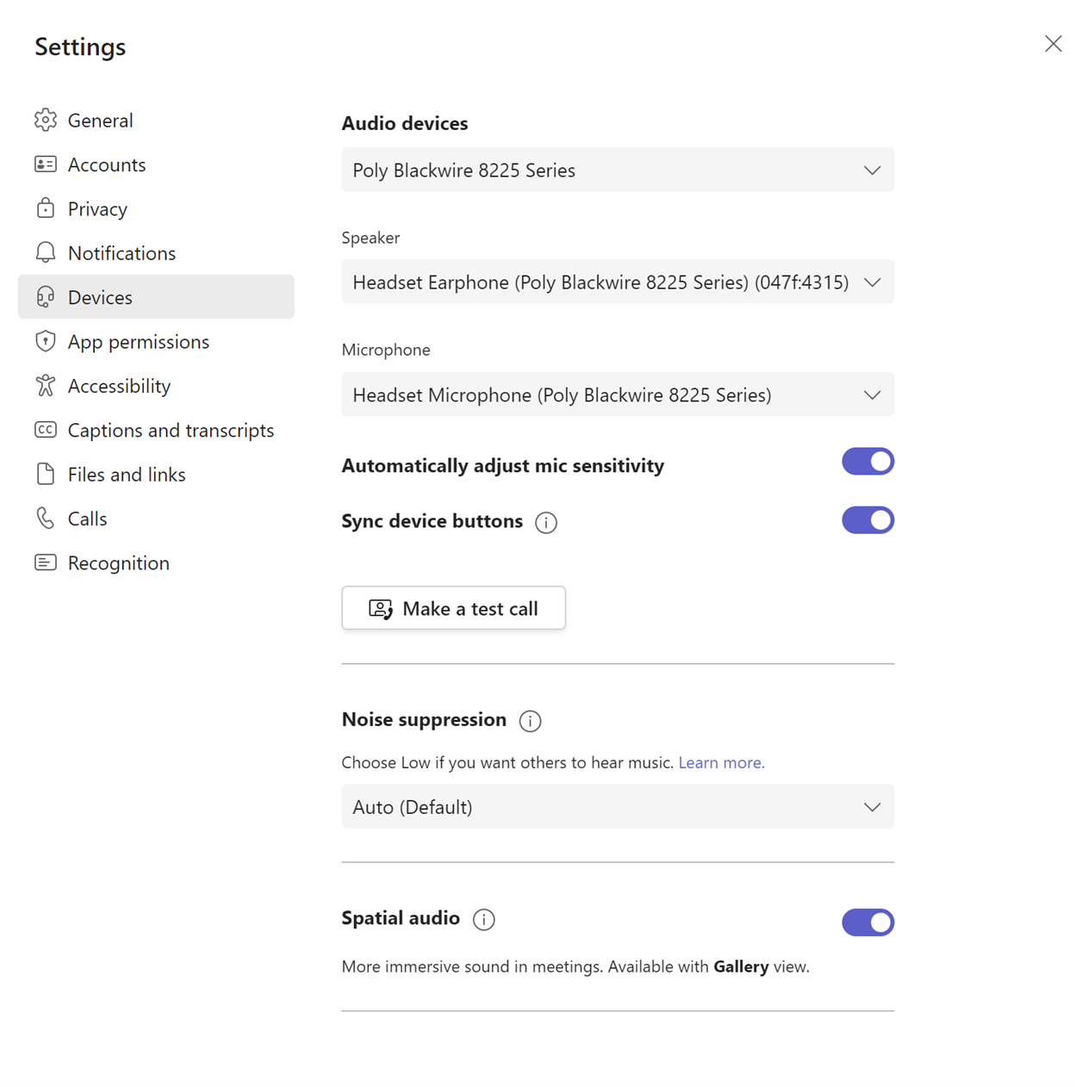The width and height of the screenshot is (1075, 1087).
Task: Open the Audio devices dropdown
Action: click(618, 170)
